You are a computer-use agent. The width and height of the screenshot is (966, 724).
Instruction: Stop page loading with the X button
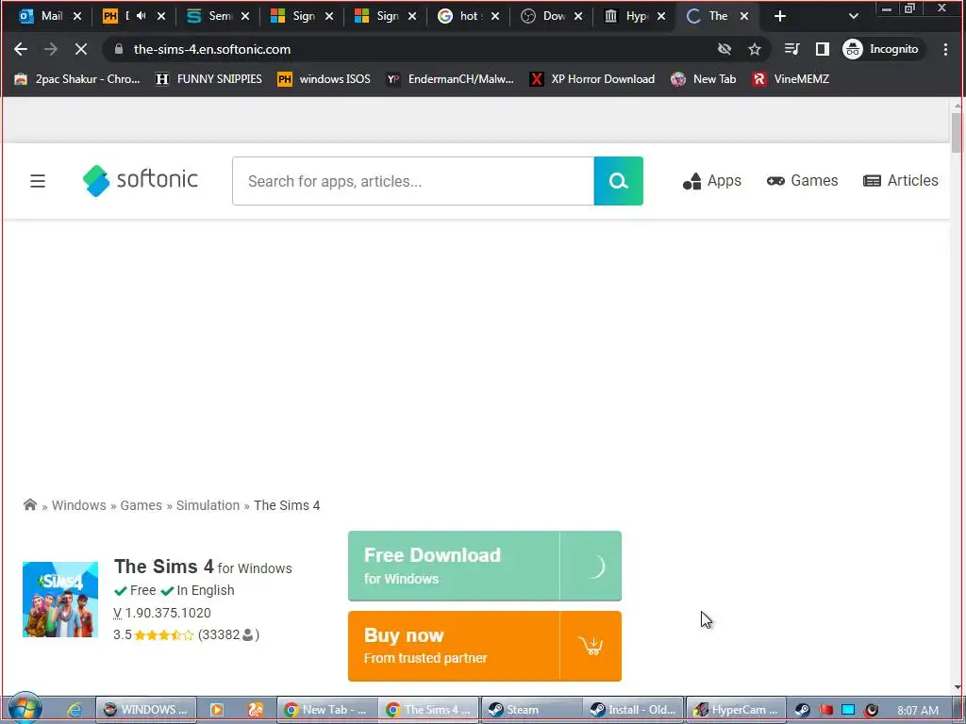coord(81,49)
